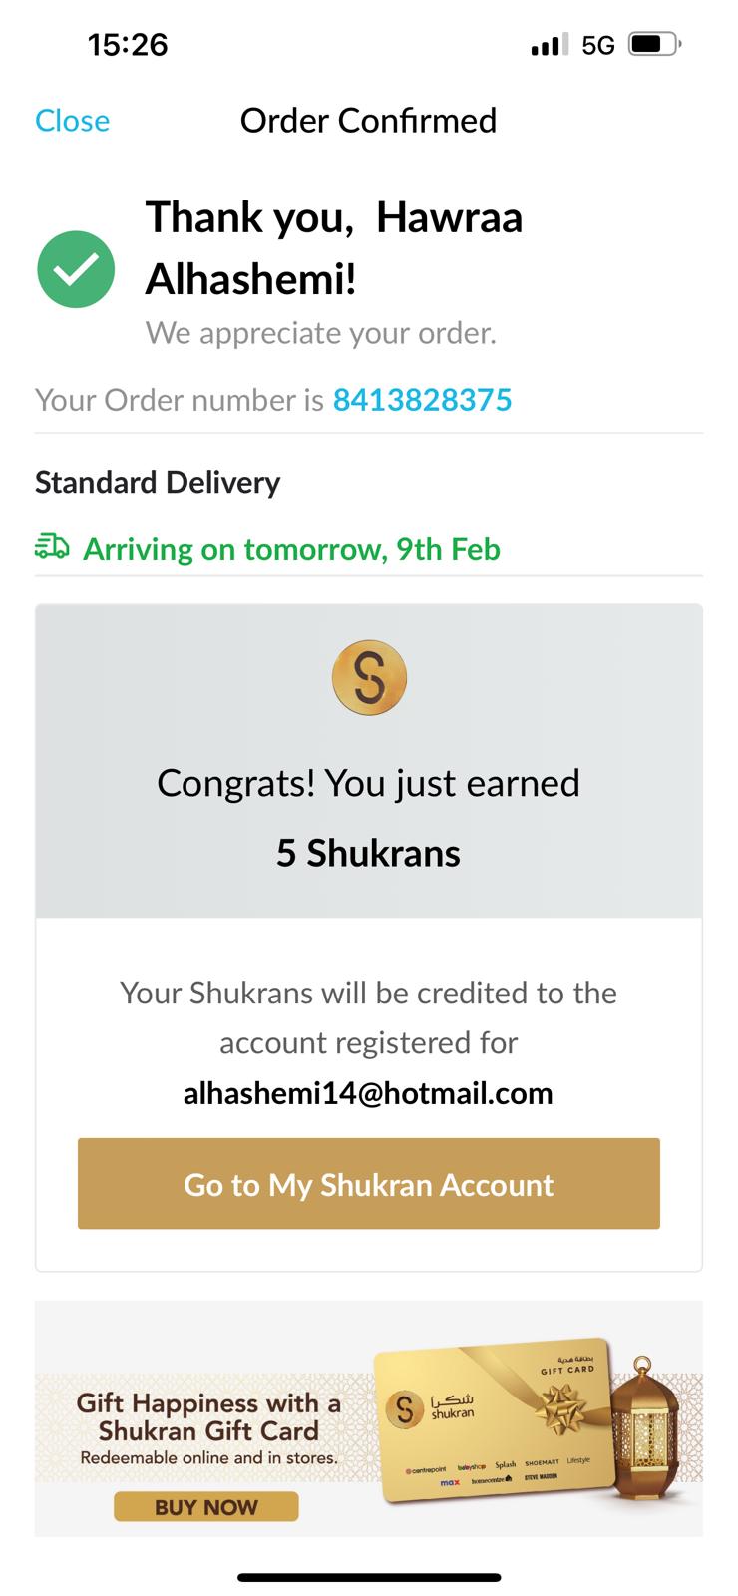This screenshot has width=738, height=1596.
Task: Tap the green order confirmed checkmark icon
Action: click(x=76, y=269)
